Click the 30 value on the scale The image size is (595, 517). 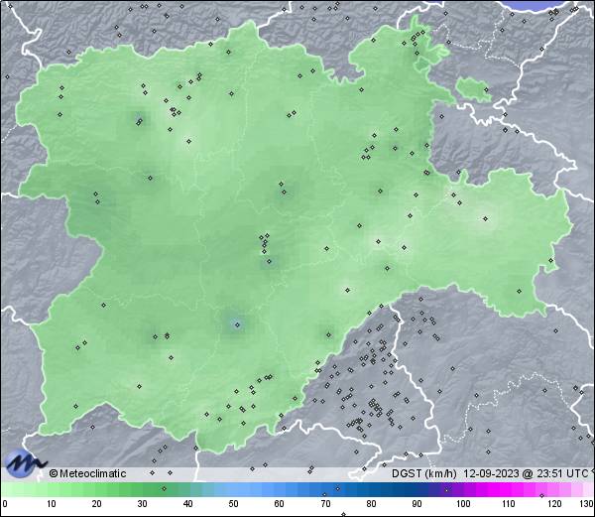point(142,504)
